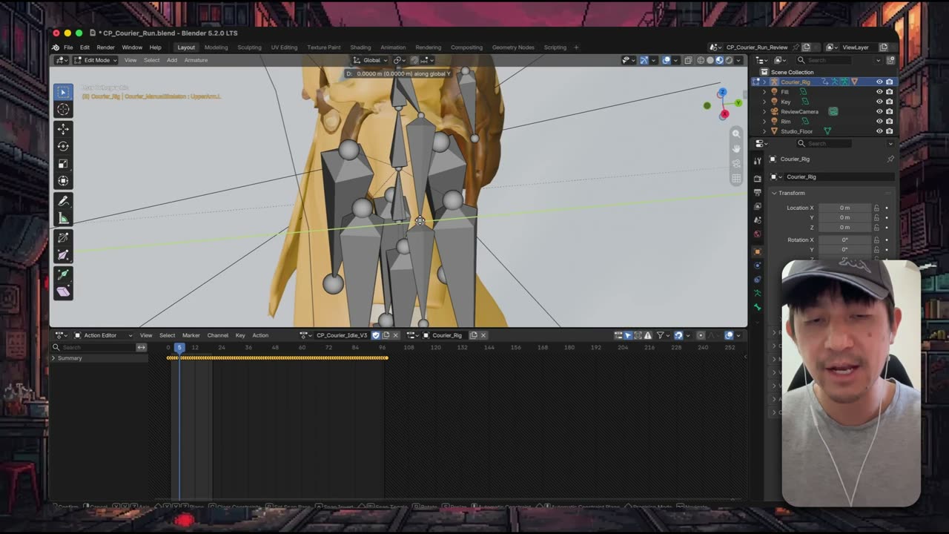Open the Channel menu in Action Editor
The image size is (949, 534).
coord(217,335)
